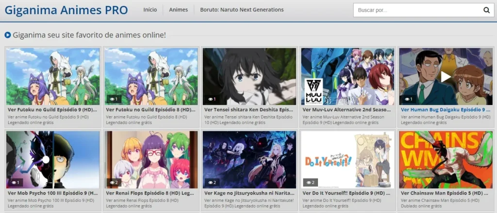497x213 pixels.
Task: Open the Início menu item
Action: pos(150,10)
